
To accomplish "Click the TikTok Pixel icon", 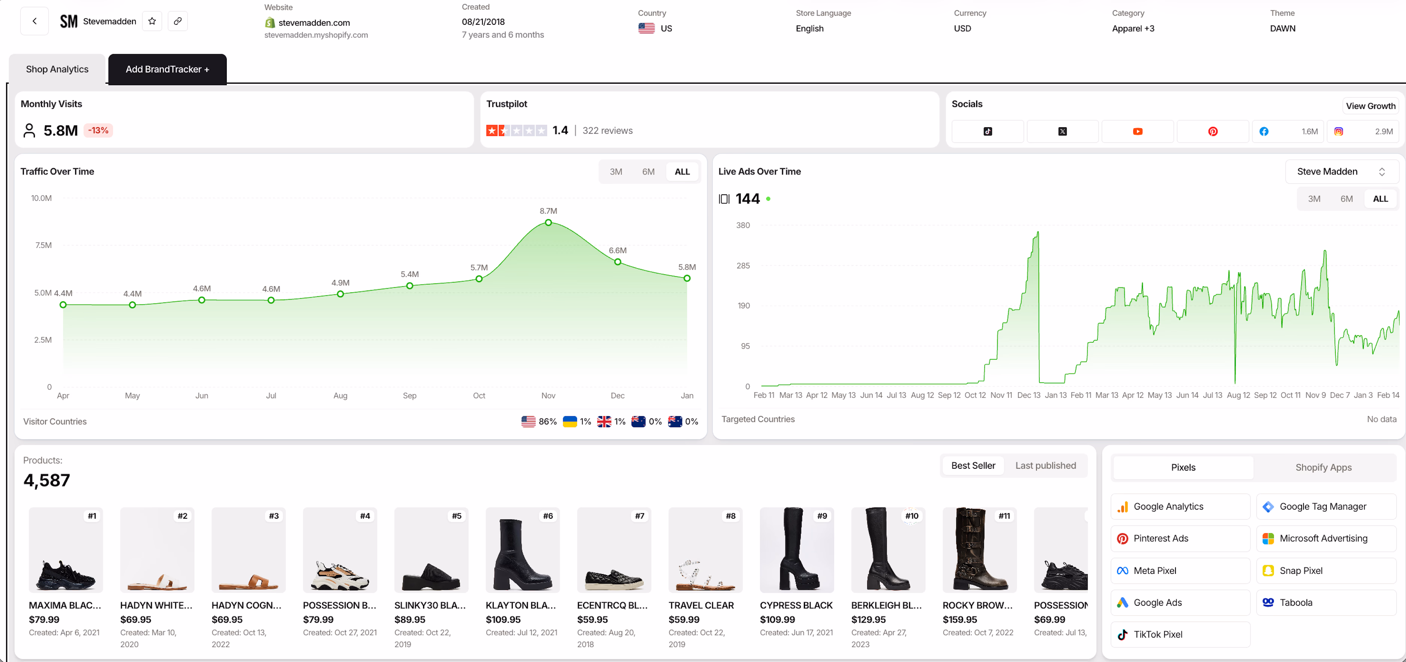I will pos(1123,634).
